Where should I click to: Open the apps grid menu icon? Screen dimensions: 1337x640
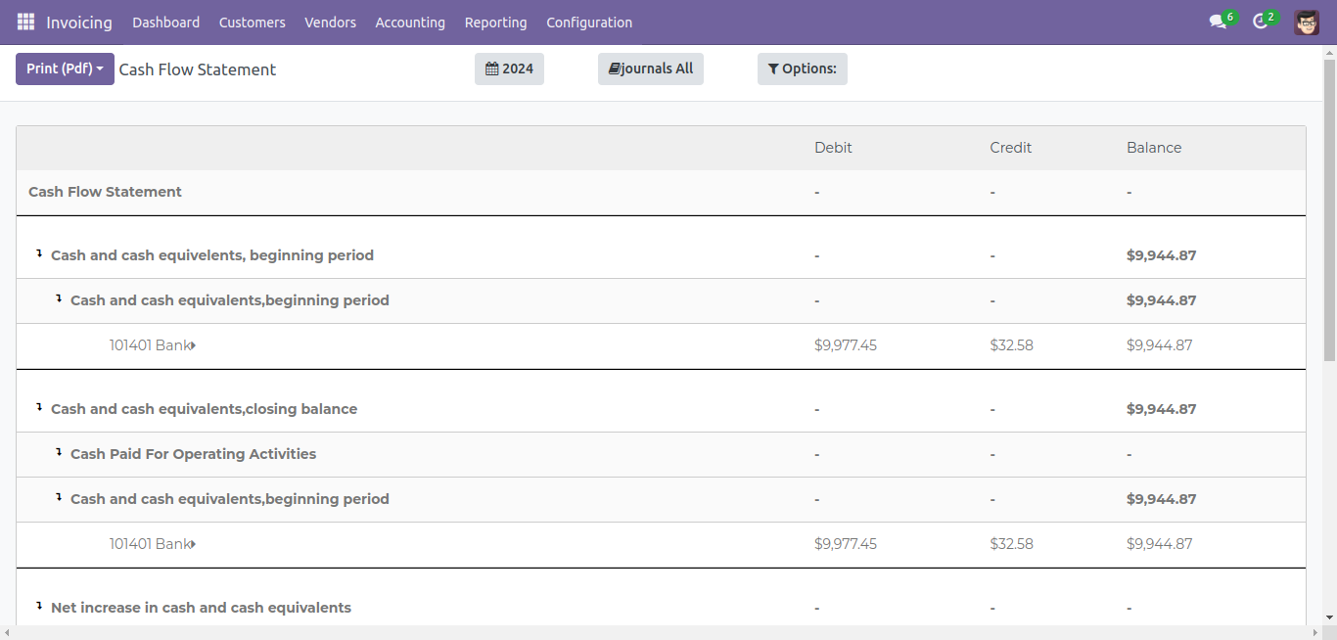click(25, 22)
